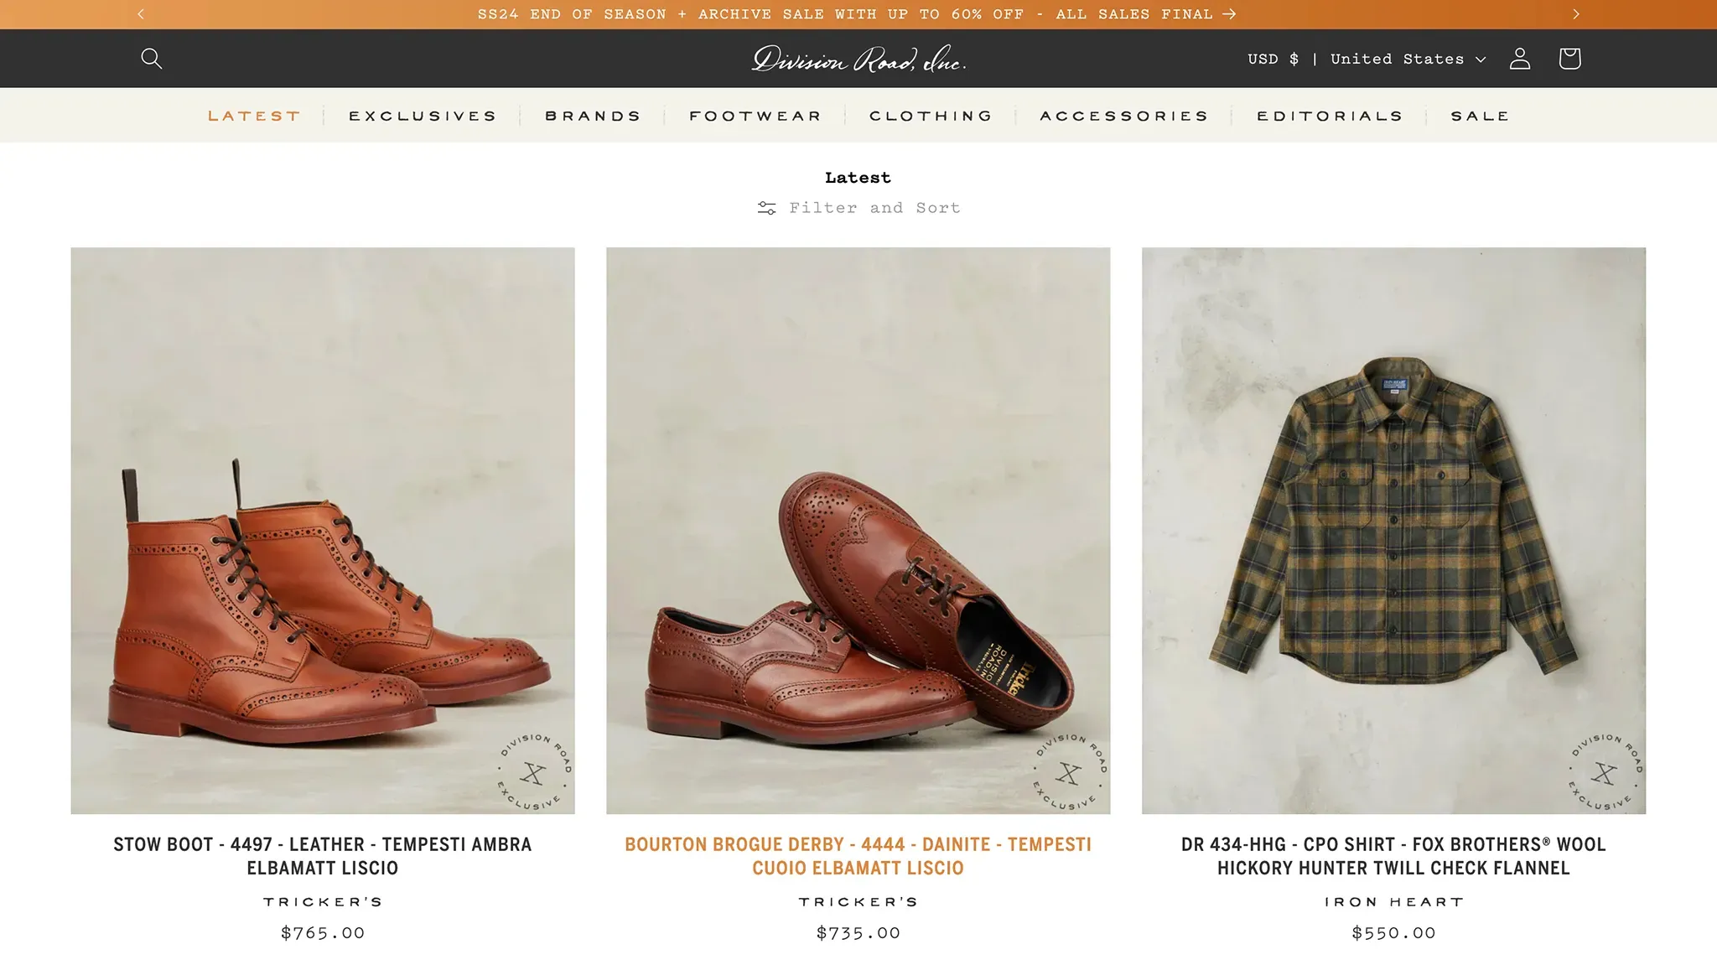
Task: Click the exclusive badge on Stow Boot image
Action: (534, 771)
